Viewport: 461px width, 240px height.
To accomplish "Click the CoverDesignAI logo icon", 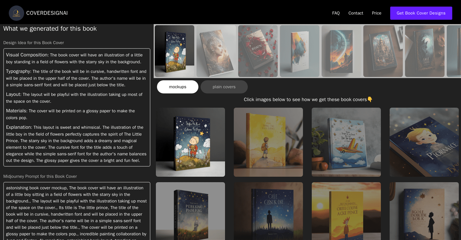I will coord(16,13).
